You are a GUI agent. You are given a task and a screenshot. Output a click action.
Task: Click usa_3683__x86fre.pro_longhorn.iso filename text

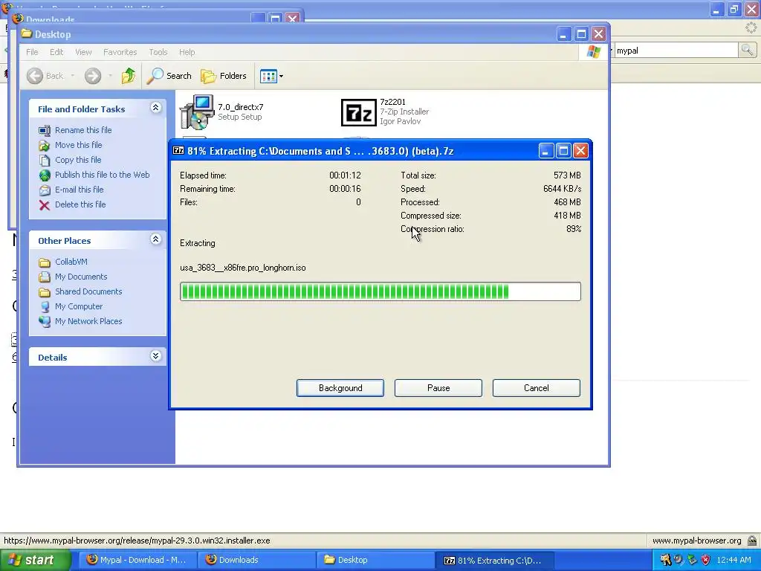tap(243, 268)
